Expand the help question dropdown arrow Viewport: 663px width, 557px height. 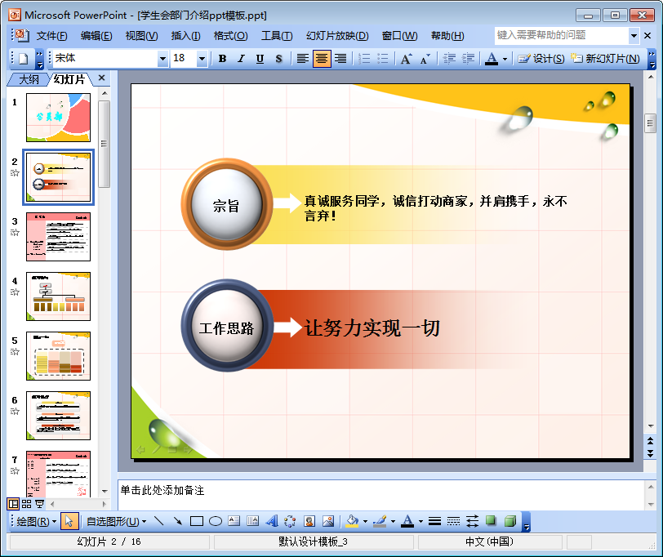pyautogui.click(x=634, y=36)
